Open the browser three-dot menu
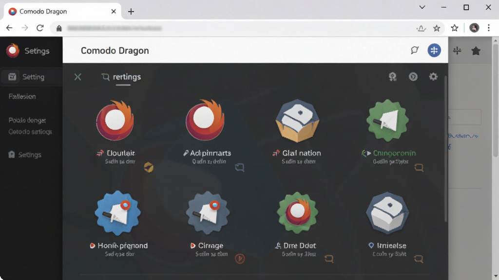Image resolution: width=499 pixels, height=280 pixels. coord(489,28)
